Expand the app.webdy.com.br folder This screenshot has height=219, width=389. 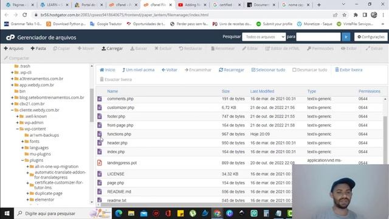12,85
